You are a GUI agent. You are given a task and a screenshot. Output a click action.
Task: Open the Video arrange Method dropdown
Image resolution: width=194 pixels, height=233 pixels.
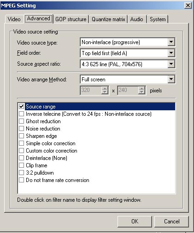171,80
